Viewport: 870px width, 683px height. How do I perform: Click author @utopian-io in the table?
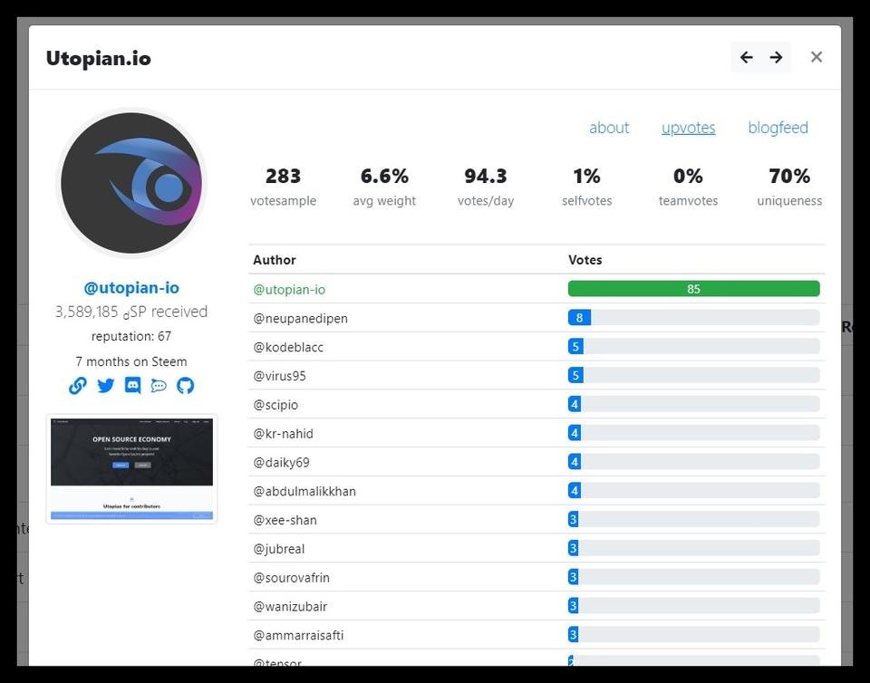coord(289,289)
